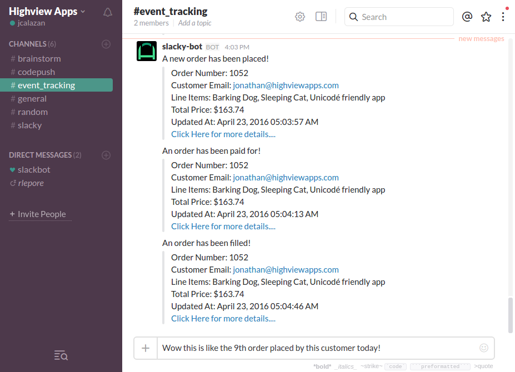Open the emoji picker in message box
This screenshot has width=515, height=372.
(484, 348)
